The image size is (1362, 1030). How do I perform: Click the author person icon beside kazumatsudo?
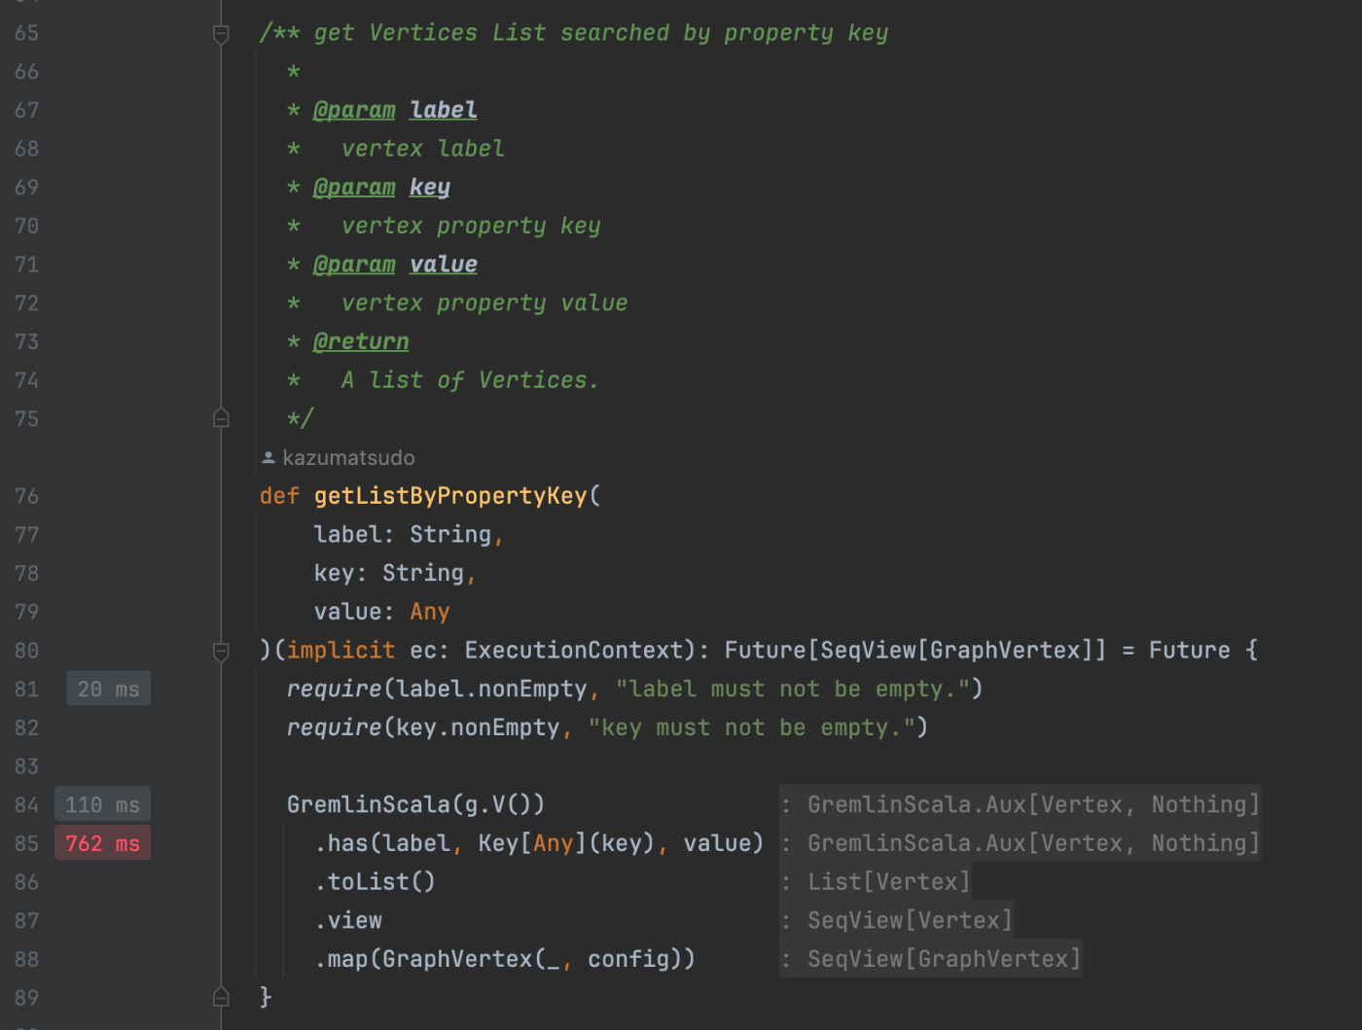[269, 457]
